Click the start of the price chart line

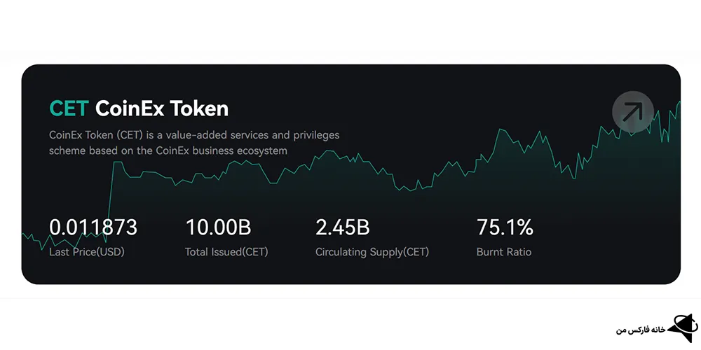click(x=24, y=234)
